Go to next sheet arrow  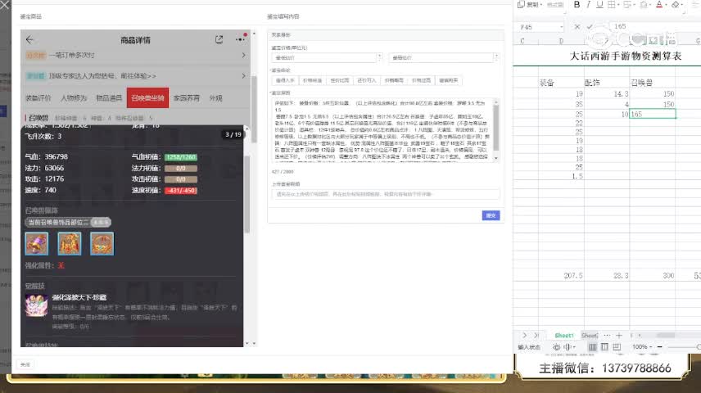[524, 336]
